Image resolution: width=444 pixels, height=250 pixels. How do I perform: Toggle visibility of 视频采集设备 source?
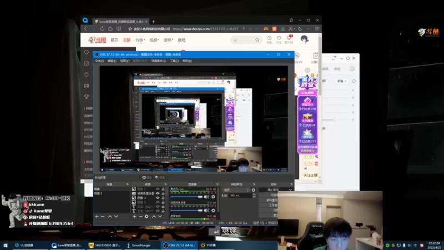click(x=158, y=193)
